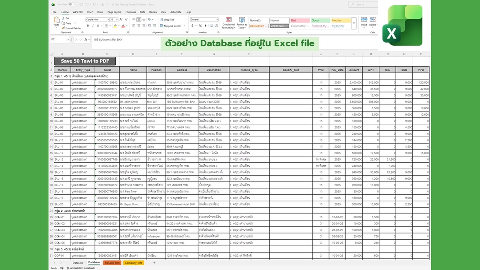
Task: Toggle Italic formatting
Action: coord(93,26)
